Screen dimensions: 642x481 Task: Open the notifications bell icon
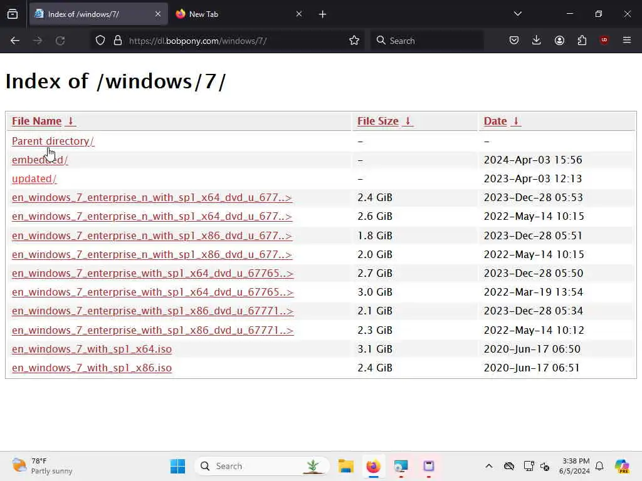coord(599,466)
